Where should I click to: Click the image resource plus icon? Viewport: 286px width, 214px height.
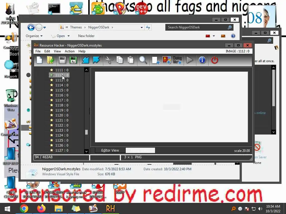coord(166,60)
